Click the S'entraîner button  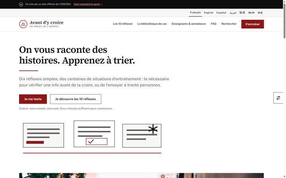(x=253, y=24)
